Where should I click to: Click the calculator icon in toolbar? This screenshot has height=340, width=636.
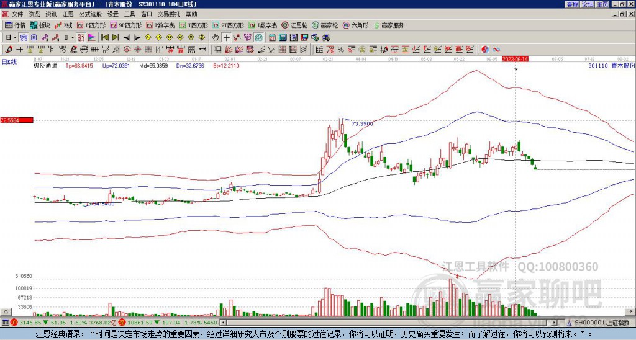point(283,38)
